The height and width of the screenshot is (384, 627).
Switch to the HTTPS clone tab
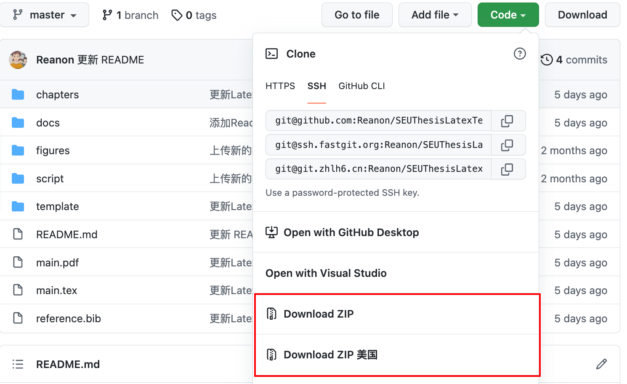tap(280, 86)
